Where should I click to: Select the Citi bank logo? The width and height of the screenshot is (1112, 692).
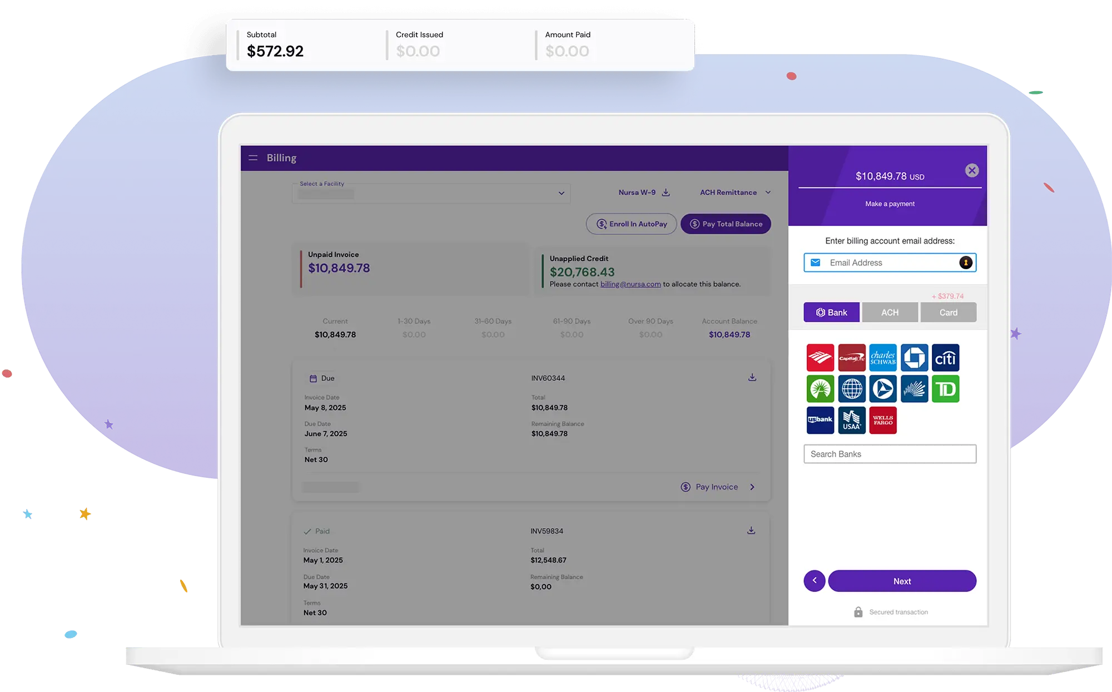coord(945,358)
